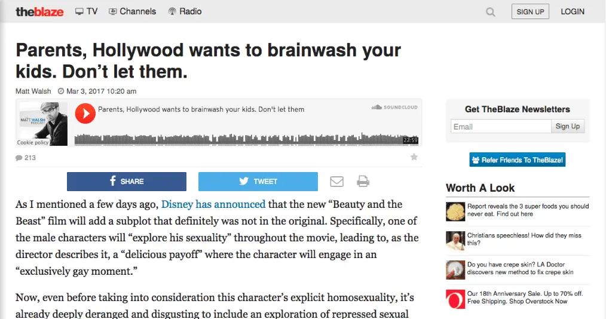
Task: Click Refer Friends To TheBlaze button
Action: coord(517,160)
